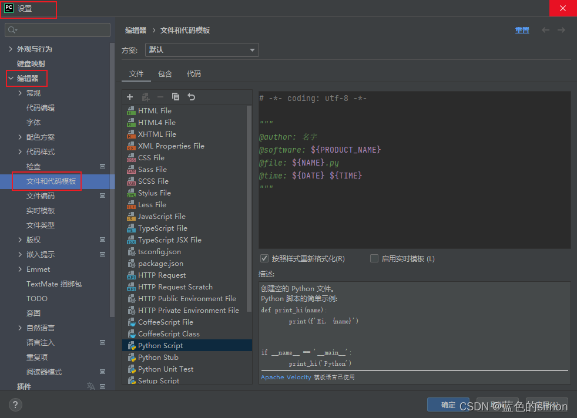Click the settings search field
Viewport: 577px width, 418px height.
tap(58, 30)
